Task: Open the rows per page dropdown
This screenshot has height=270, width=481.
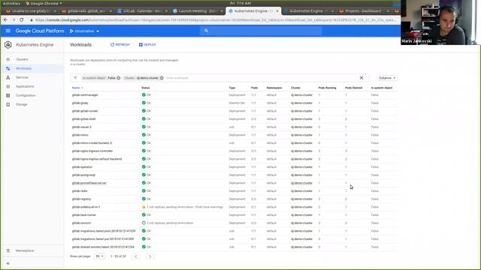Action: 99,256
